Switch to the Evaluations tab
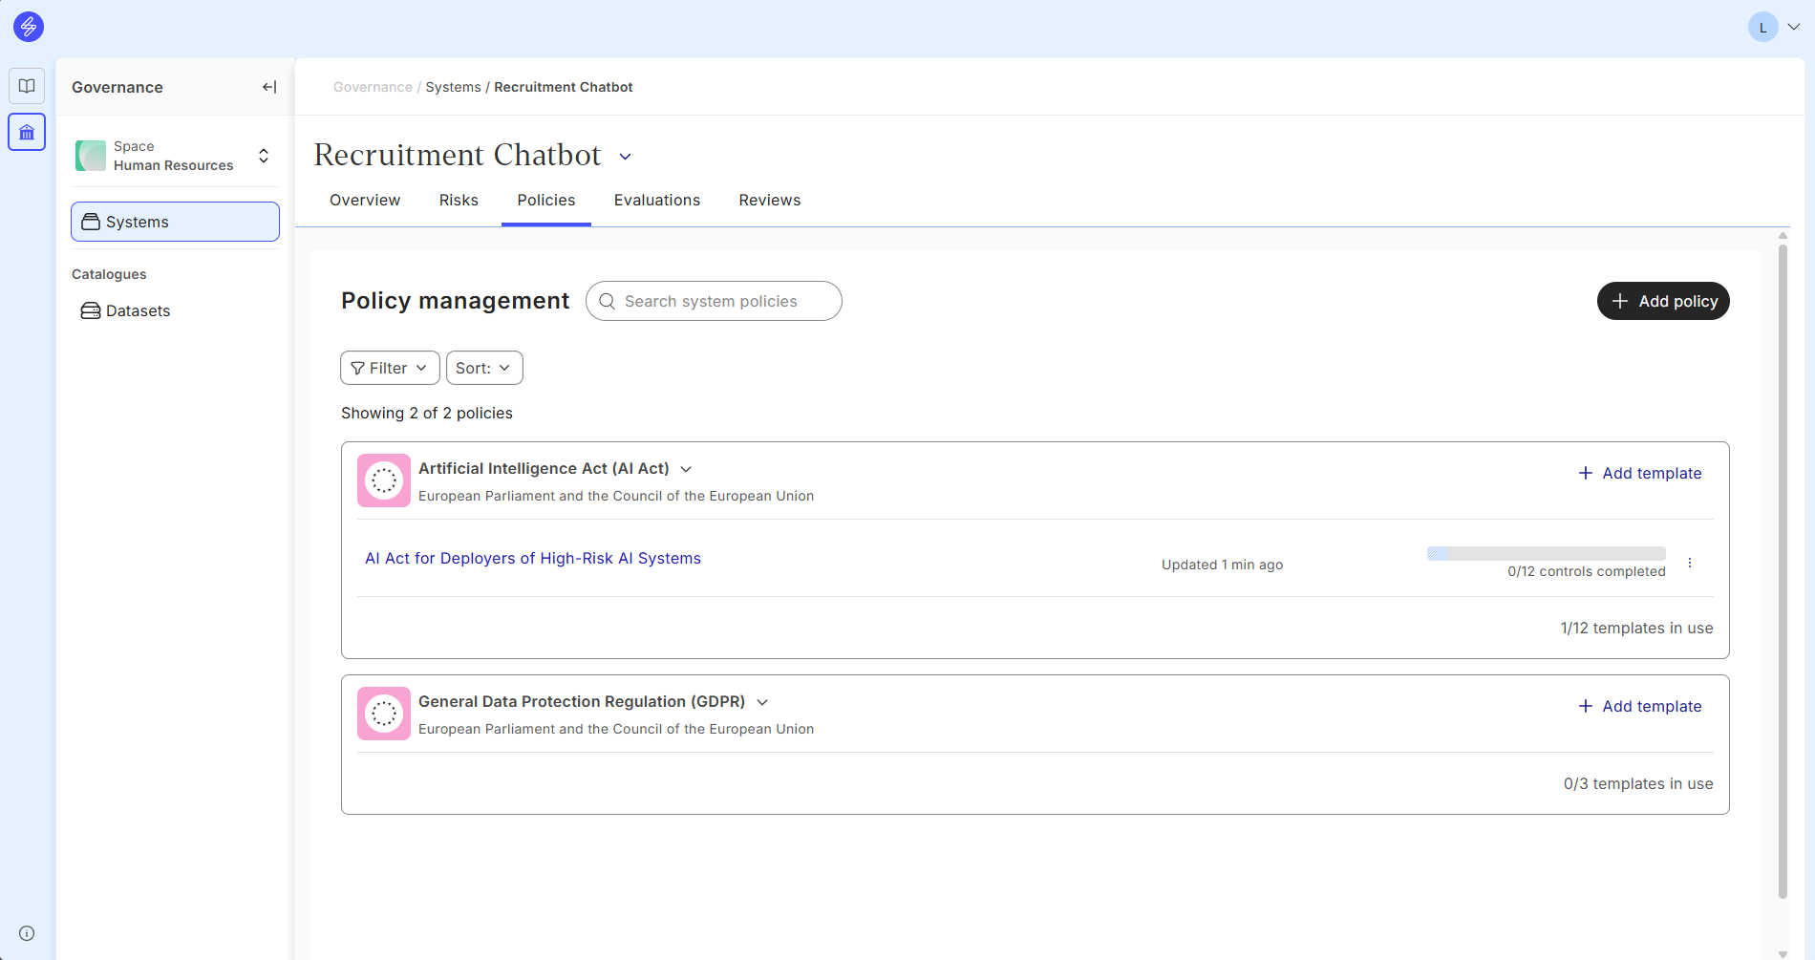The image size is (1815, 960). pyautogui.click(x=656, y=200)
